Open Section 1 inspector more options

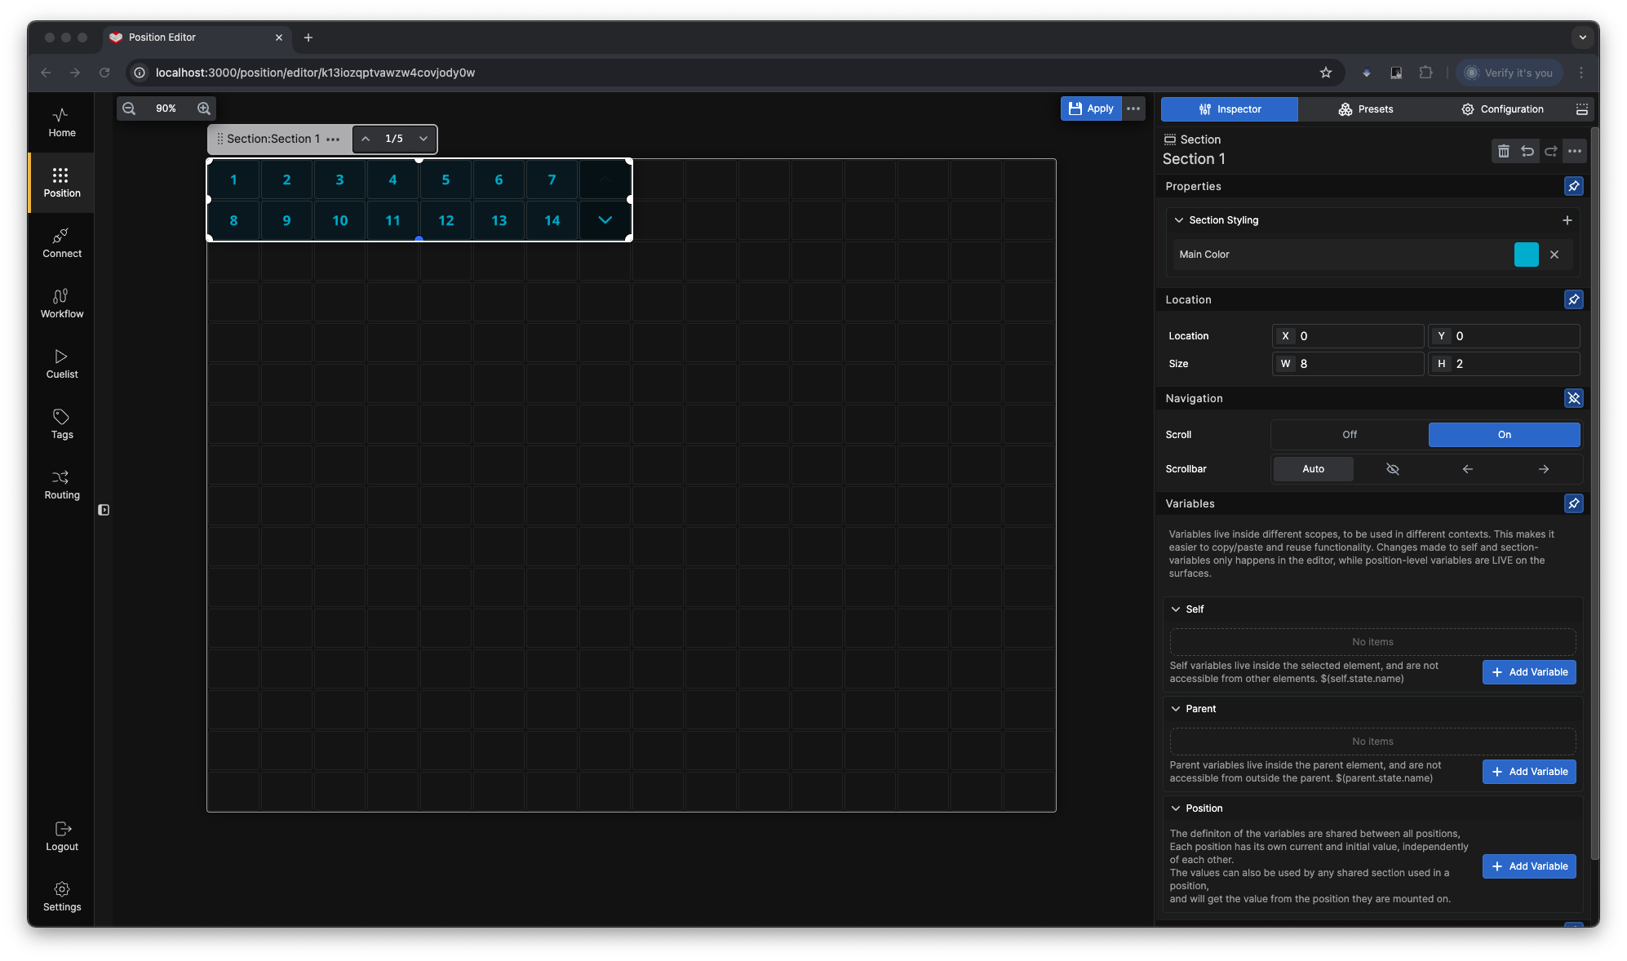1575,151
